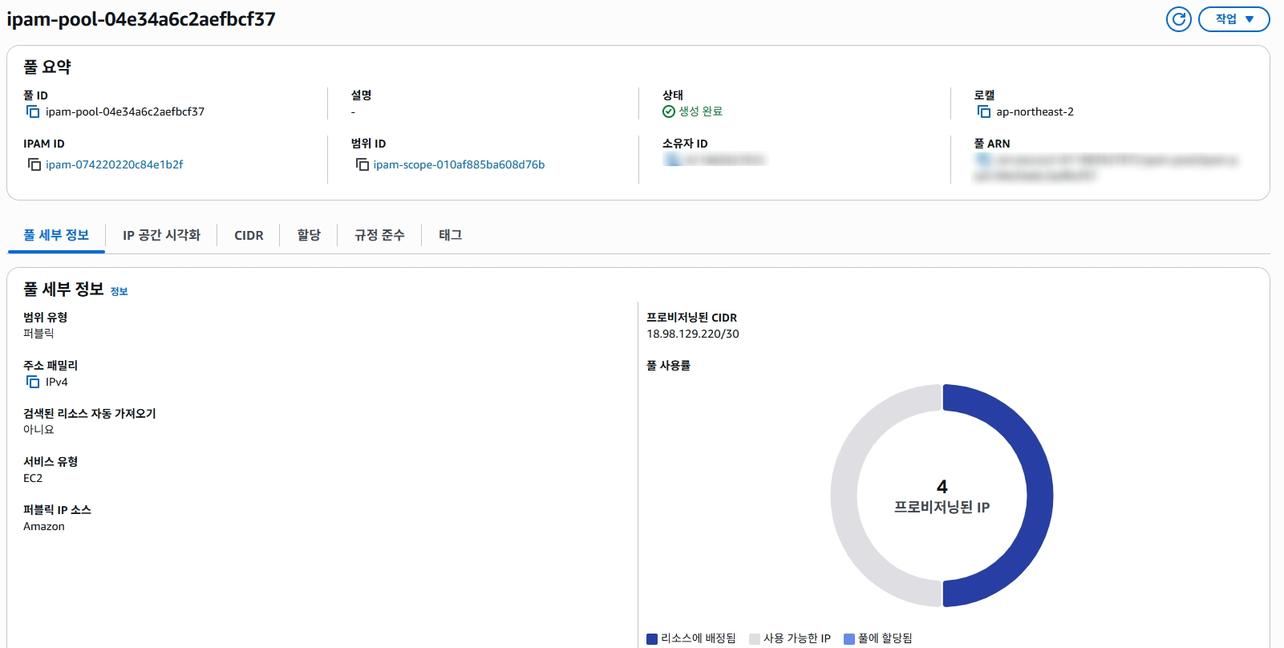This screenshot has height=648, width=1284.
Task: Go to the 규정 준수 tab
Action: [379, 235]
